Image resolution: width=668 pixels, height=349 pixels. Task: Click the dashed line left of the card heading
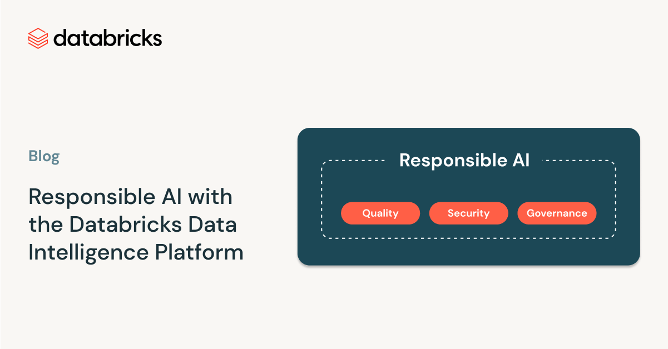click(356, 161)
